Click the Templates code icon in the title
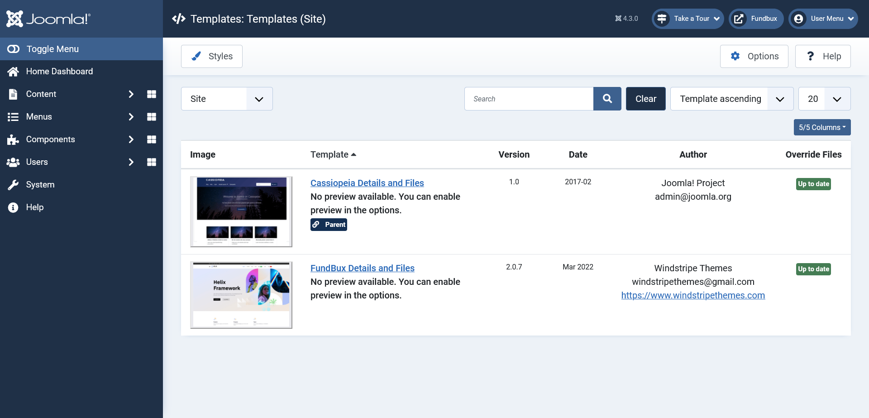 [179, 19]
